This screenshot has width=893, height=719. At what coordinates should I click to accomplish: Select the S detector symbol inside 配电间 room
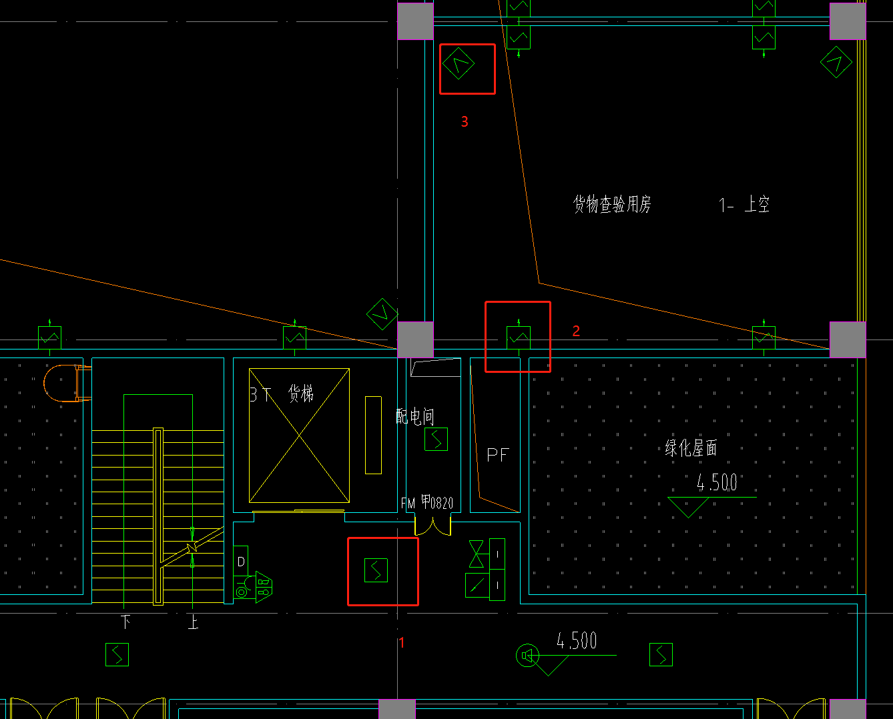click(436, 439)
